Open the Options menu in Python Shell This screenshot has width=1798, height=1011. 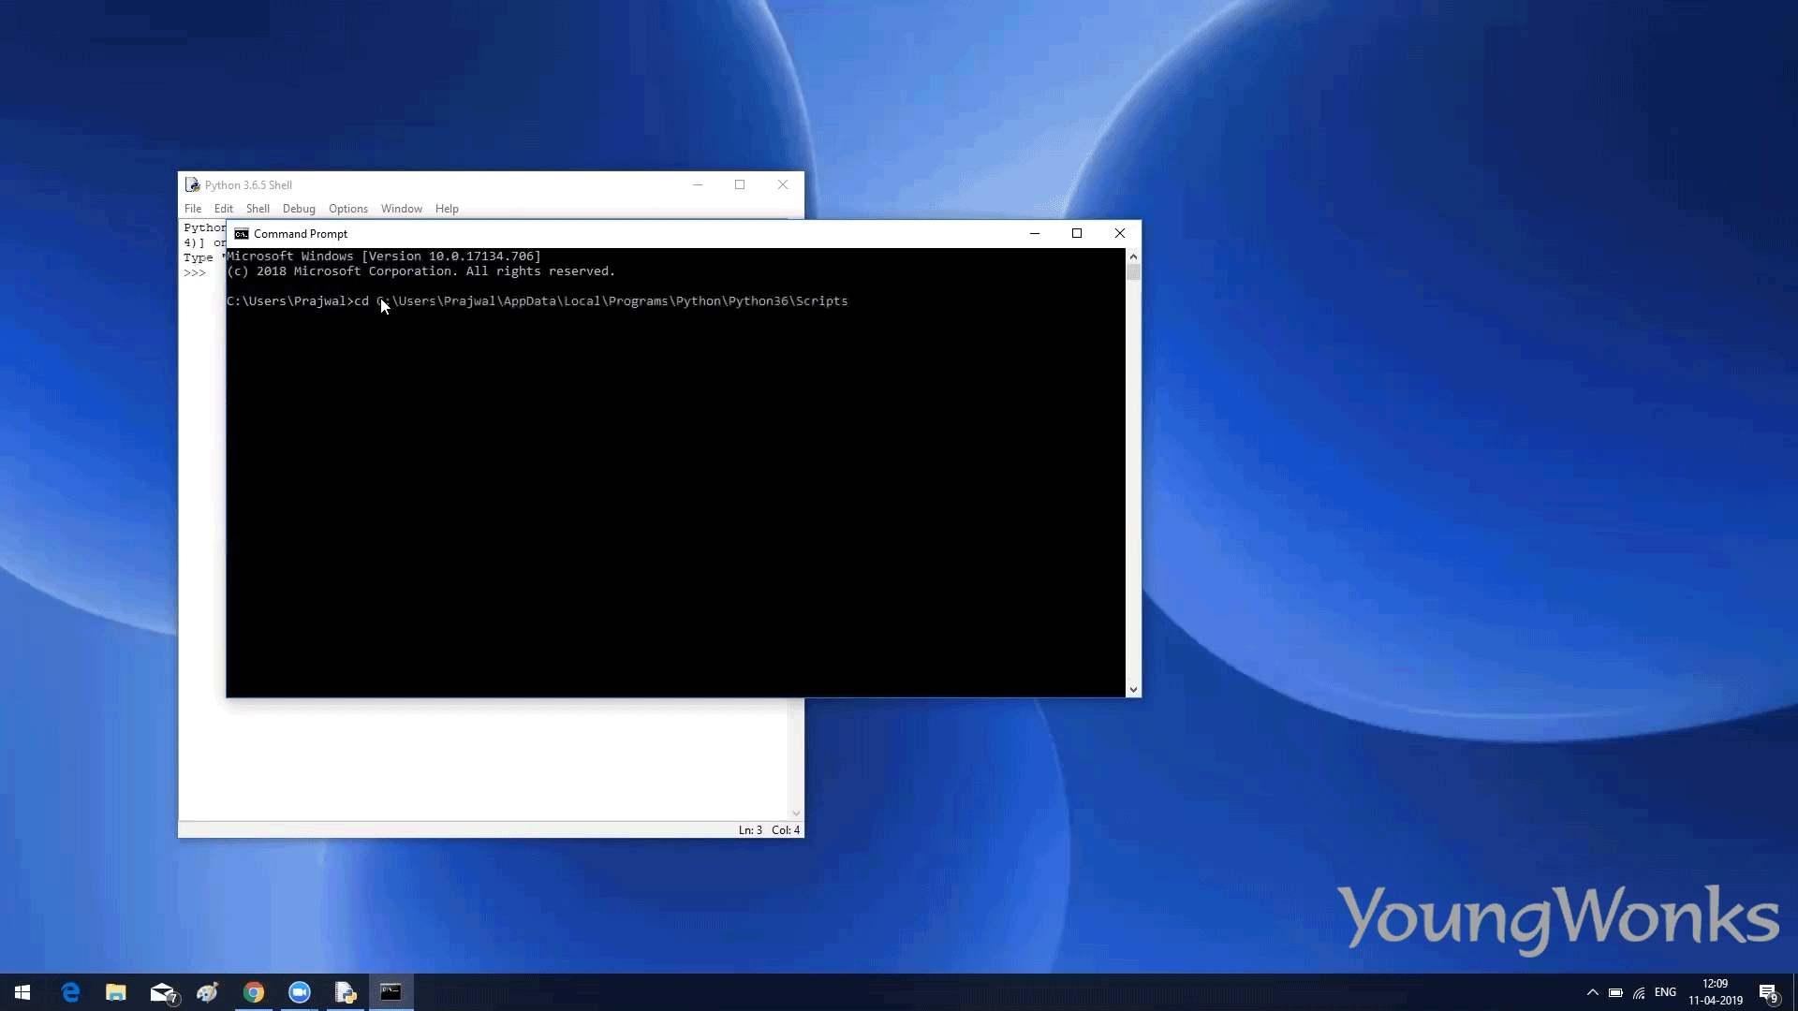348,209
